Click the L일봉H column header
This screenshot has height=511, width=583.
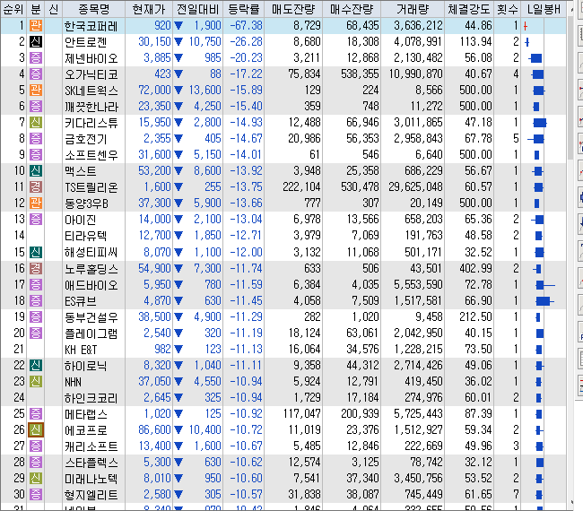(544, 9)
